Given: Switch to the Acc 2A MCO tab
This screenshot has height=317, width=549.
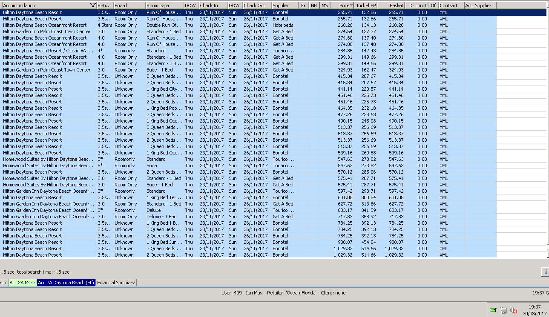Looking at the screenshot, I should 22,283.
